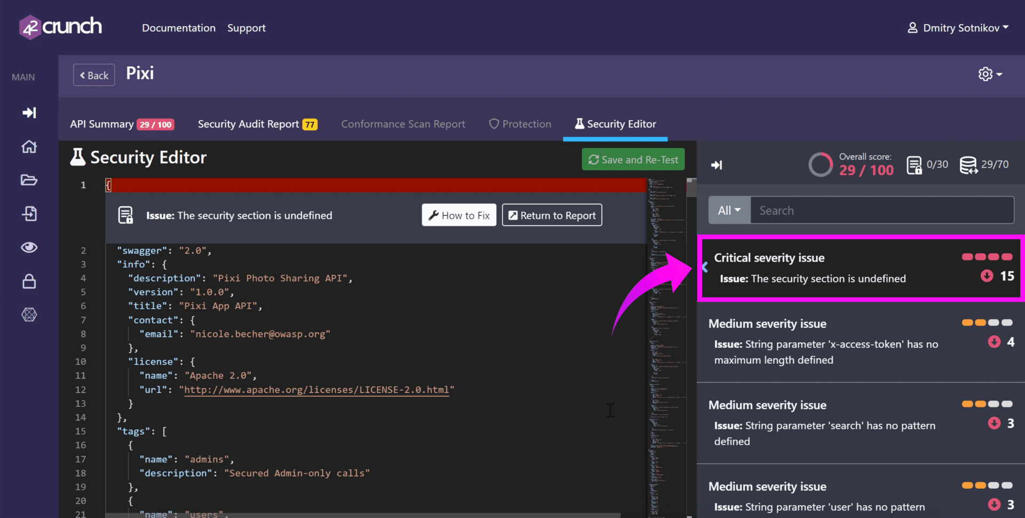This screenshot has height=518, width=1025.
Task: Open Documentation in top menu
Action: (x=179, y=28)
